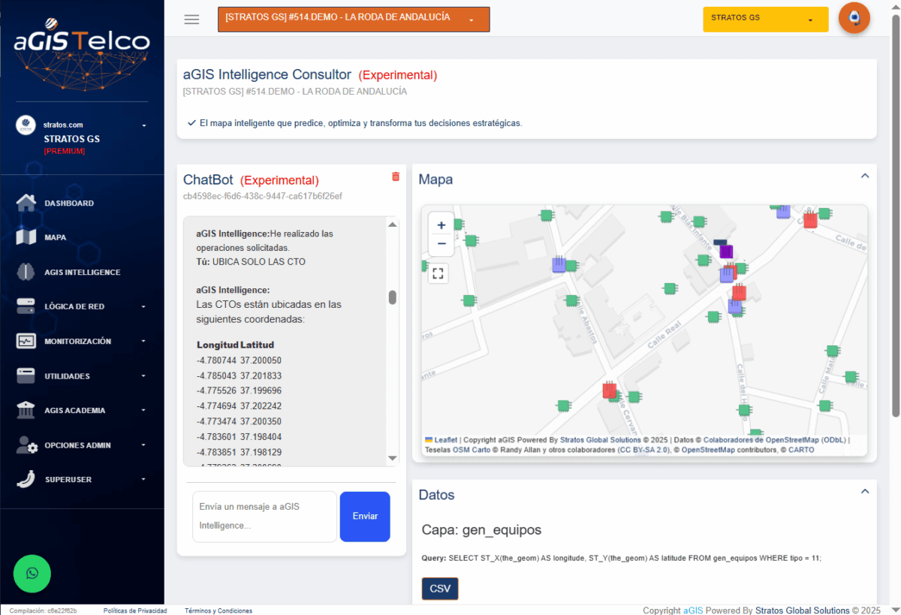Screen dimensions: 901x615
Task: Click map zoom out minus button
Action: pyautogui.click(x=441, y=243)
